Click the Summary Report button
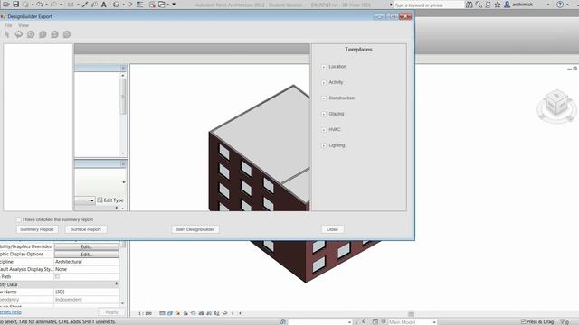579x325 pixels. point(37,229)
